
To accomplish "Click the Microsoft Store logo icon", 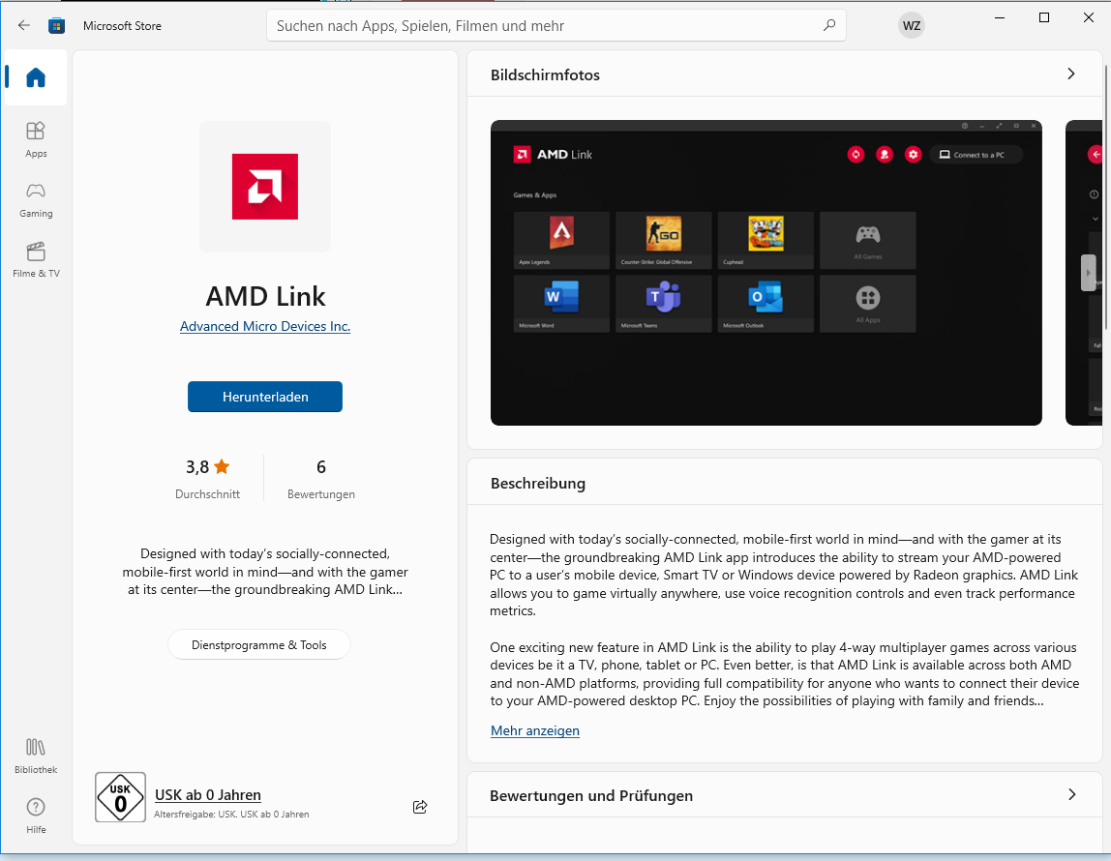I will click(57, 26).
